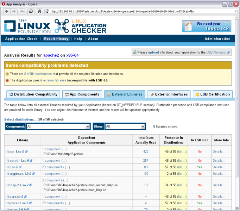Open the 132 interfaces link for libcrypto
This screenshot has height=211, width=240.
click(x=146, y=174)
